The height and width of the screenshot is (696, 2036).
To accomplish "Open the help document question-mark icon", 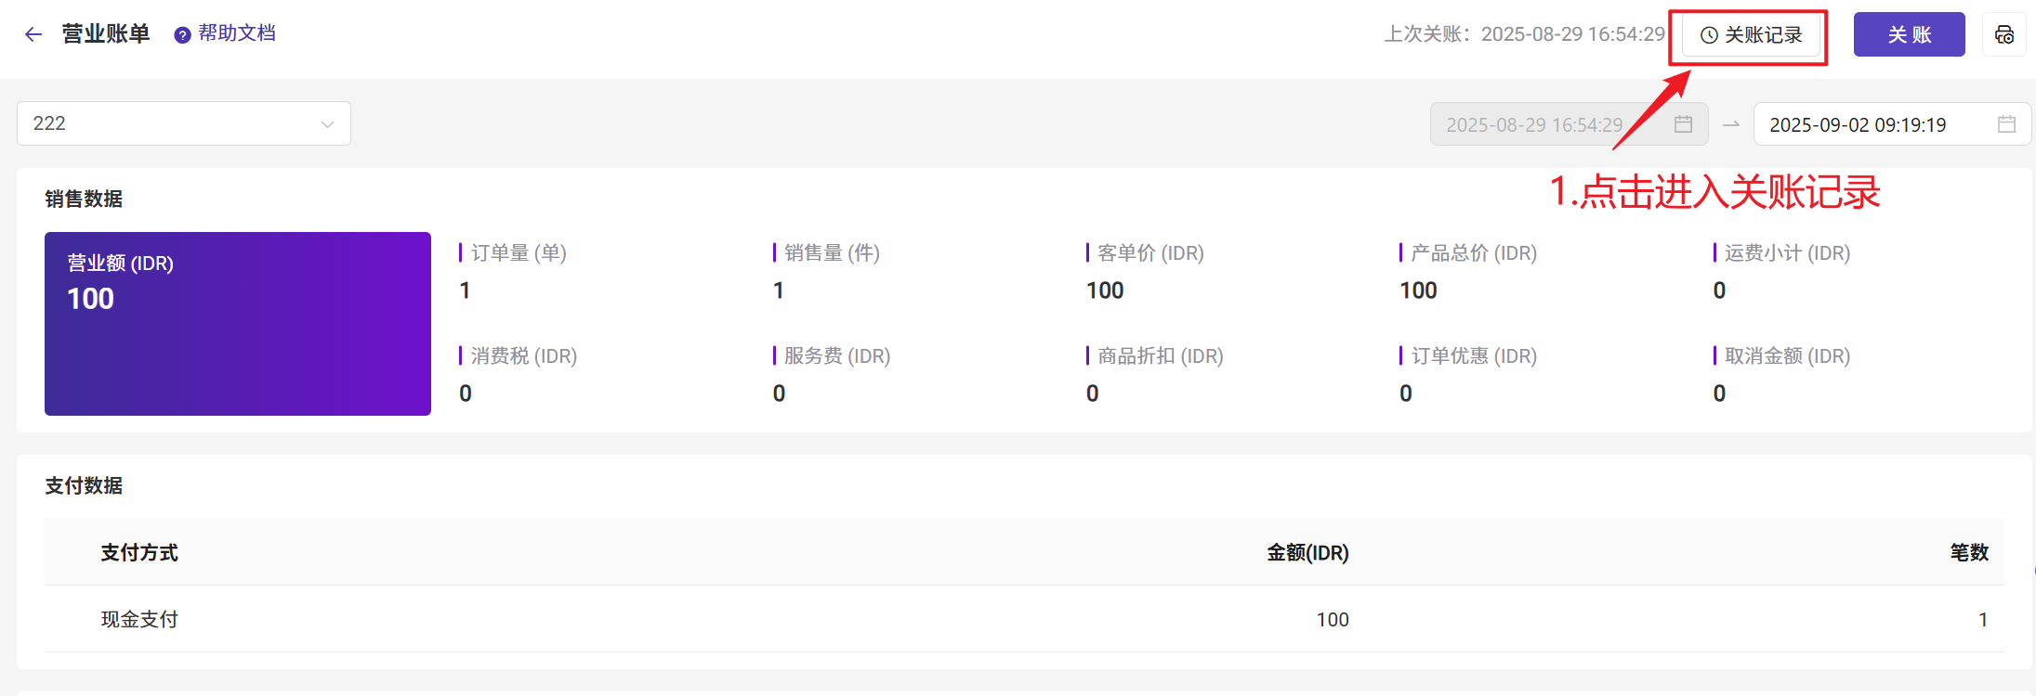I will click(x=182, y=35).
